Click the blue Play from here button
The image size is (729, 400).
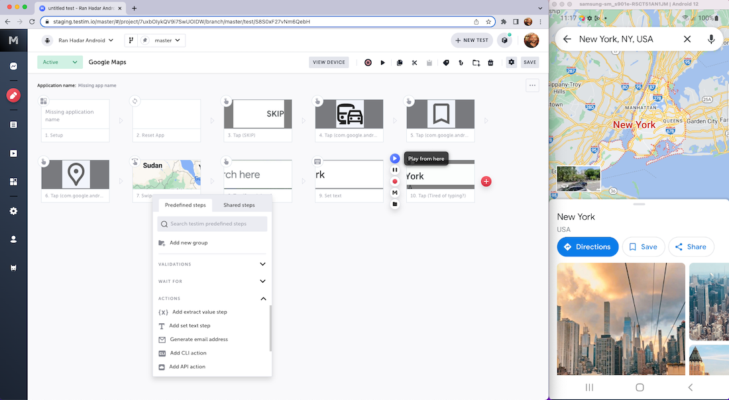pyautogui.click(x=395, y=158)
